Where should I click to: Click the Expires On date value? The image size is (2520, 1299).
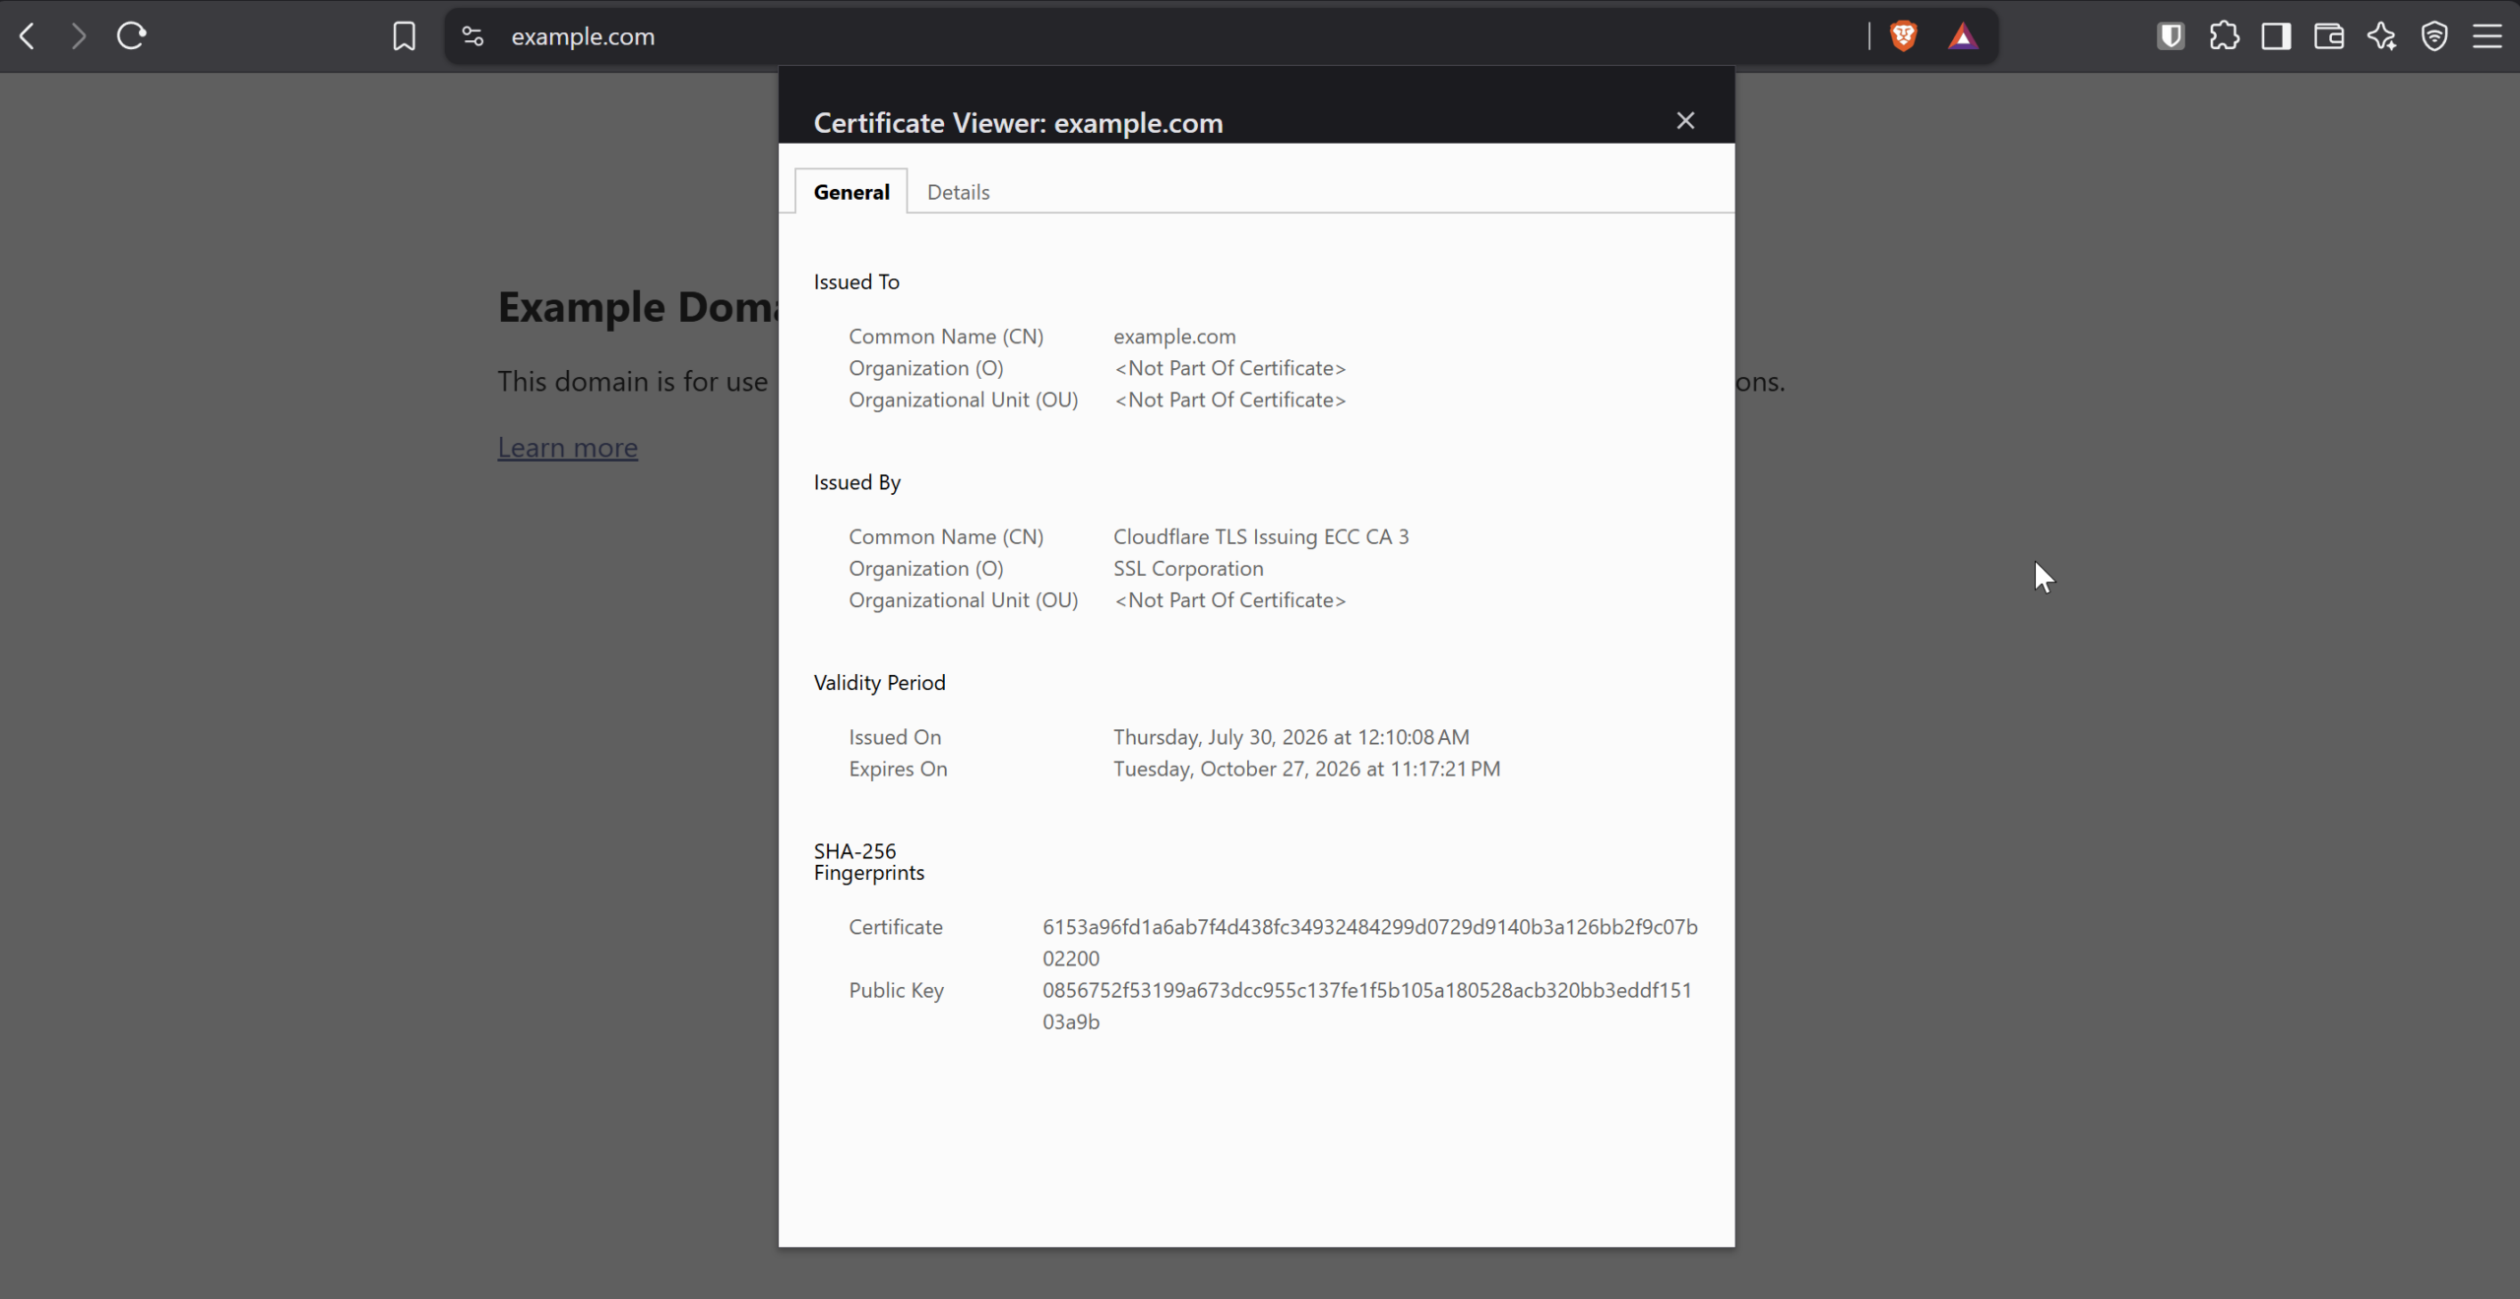click(1307, 769)
